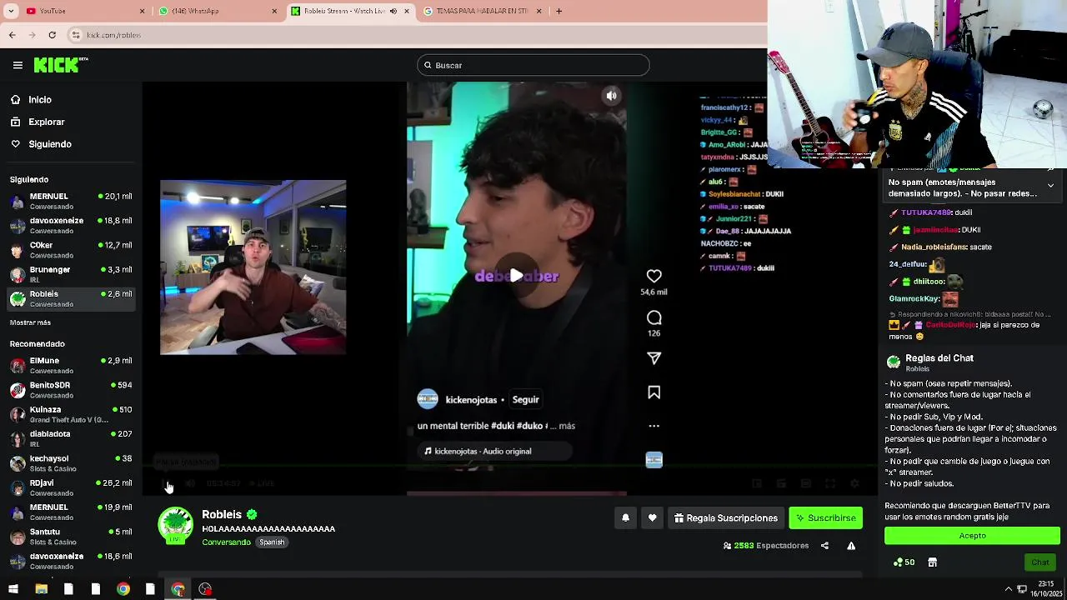Open the COker followed channel

click(71, 250)
